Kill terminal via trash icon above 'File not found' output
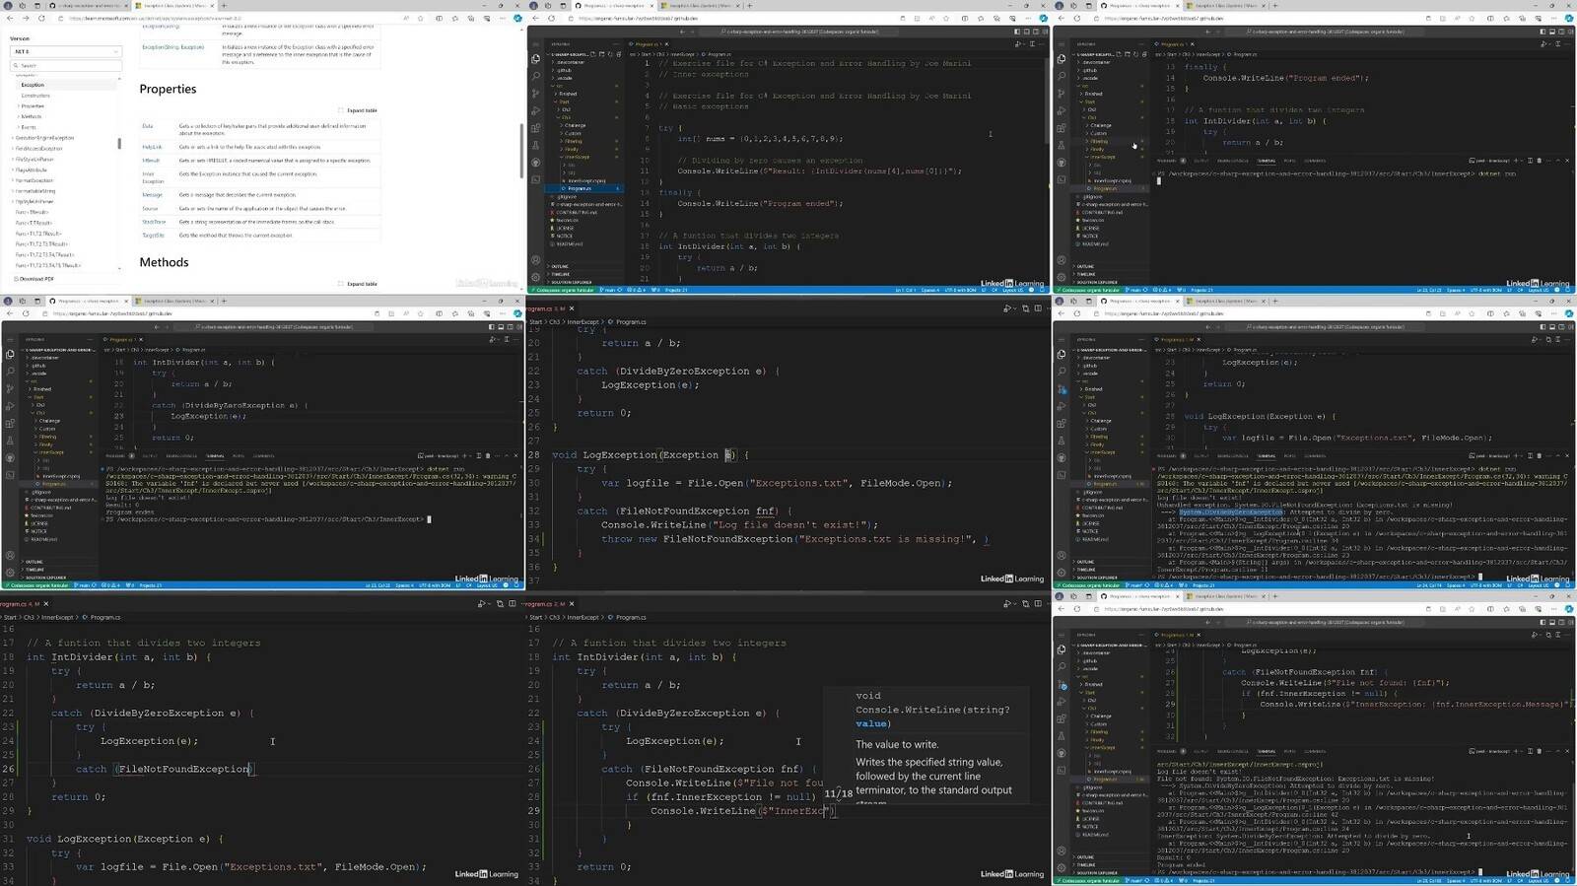This screenshot has height=886, width=1577. pos(1539,751)
